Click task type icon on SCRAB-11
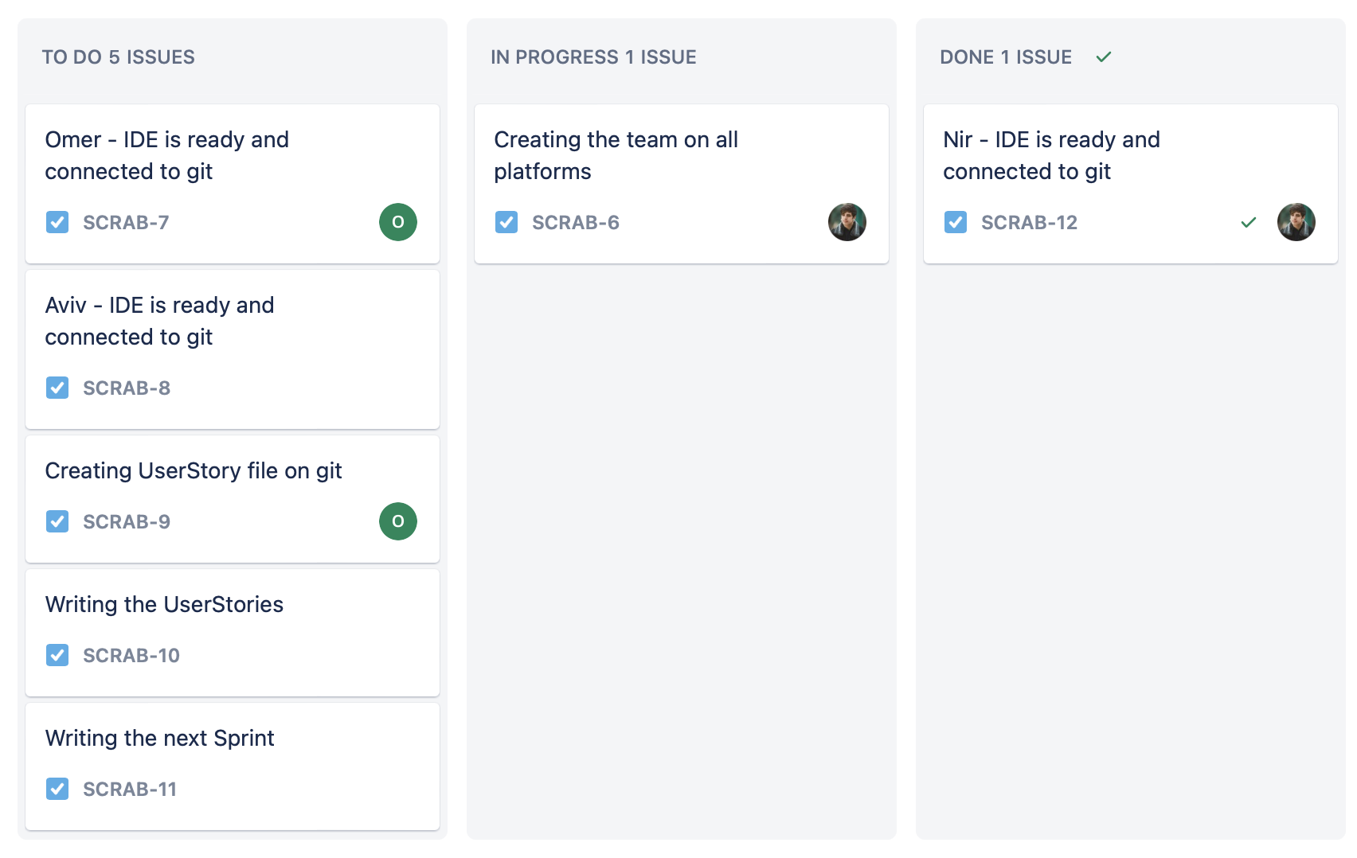This screenshot has height=858, width=1357. pyautogui.click(x=57, y=789)
